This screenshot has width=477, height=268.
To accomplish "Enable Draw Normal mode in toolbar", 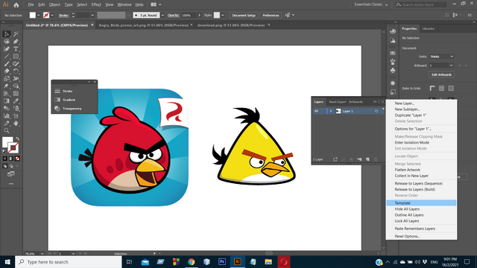I will point(5,166).
